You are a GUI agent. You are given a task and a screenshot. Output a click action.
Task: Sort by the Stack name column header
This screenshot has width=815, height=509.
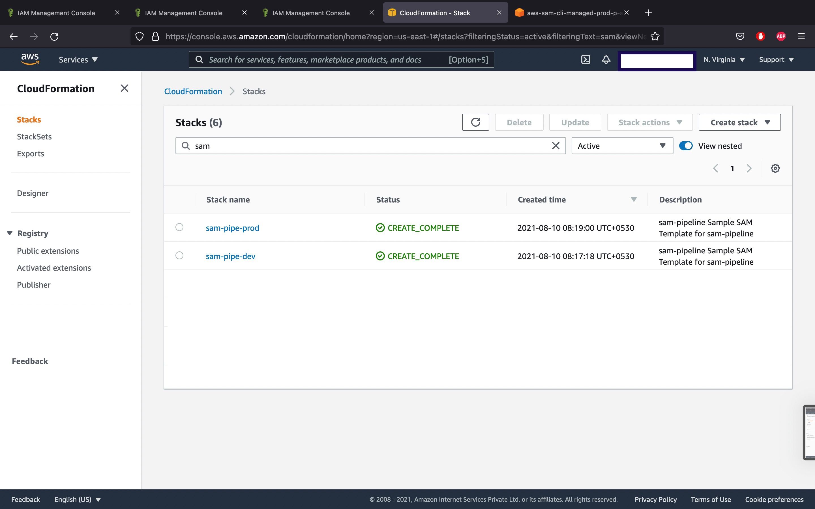228,200
